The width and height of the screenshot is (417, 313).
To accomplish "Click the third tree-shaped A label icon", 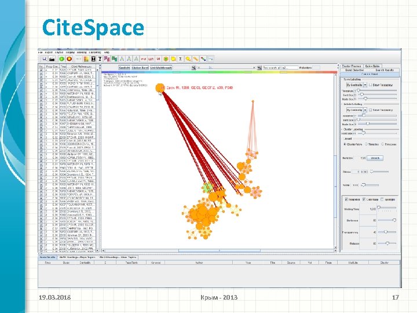I will 136,59.
